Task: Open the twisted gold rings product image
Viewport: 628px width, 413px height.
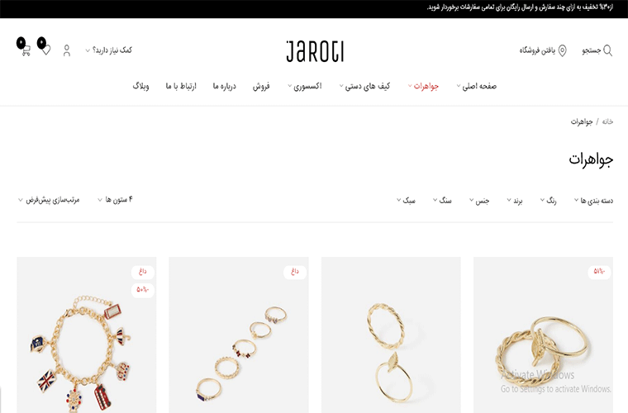Action: tap(543, 335)
